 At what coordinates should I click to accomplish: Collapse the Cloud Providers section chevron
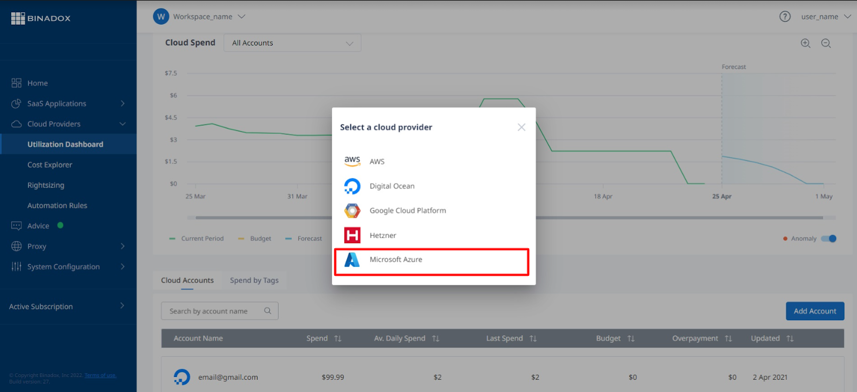[x=123, y=124]
